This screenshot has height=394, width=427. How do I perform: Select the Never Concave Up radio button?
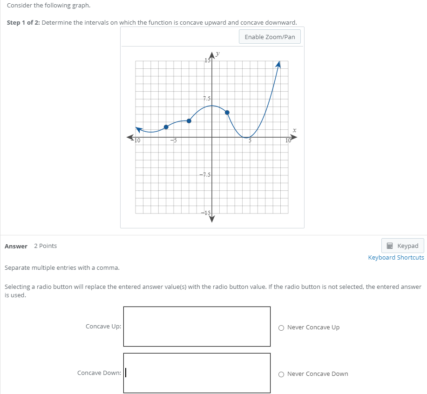point(281,328)
